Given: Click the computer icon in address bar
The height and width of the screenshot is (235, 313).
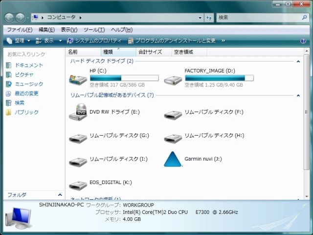Looking at the screenshot, I should 35,18.
